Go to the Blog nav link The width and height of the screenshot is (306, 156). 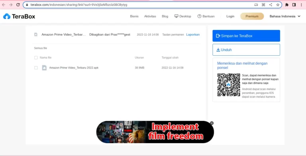(165, 16)
